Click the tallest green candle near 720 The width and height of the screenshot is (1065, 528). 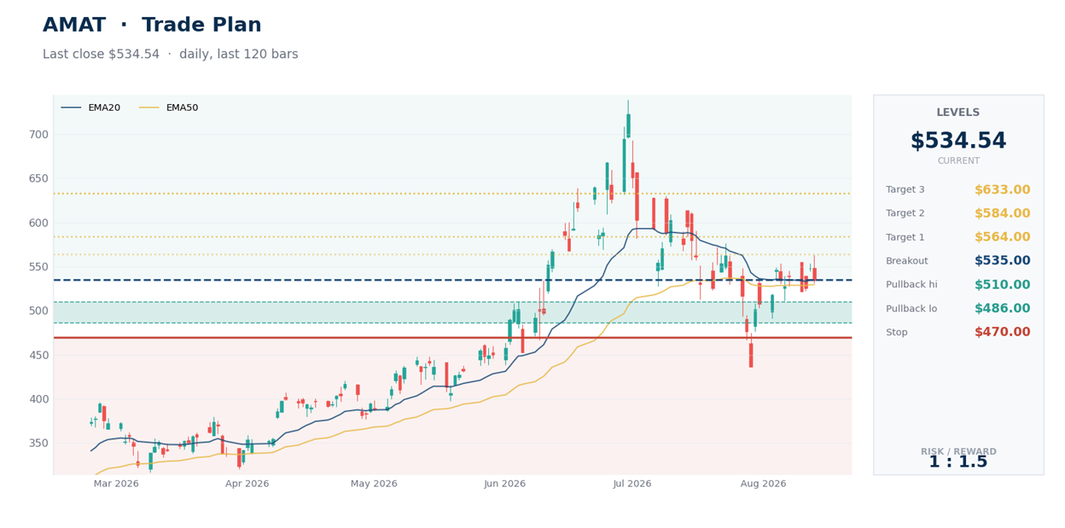(x=628, y=125)
